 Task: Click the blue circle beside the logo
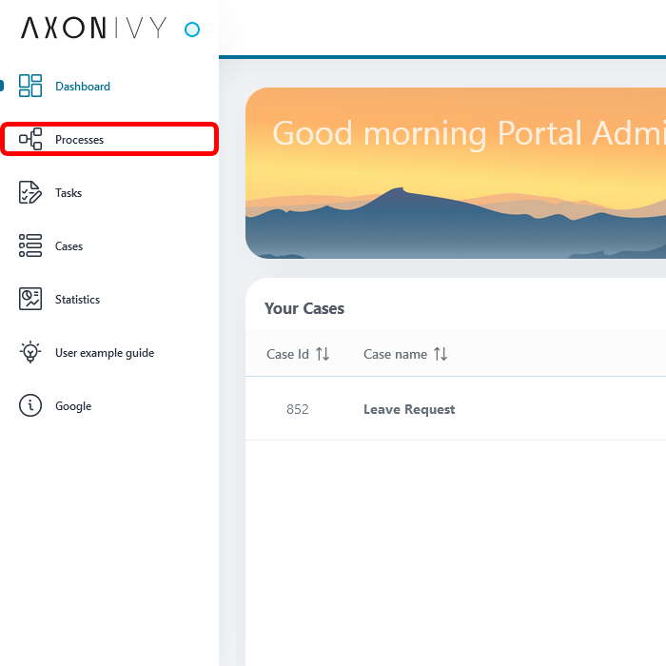coord(192,29)
